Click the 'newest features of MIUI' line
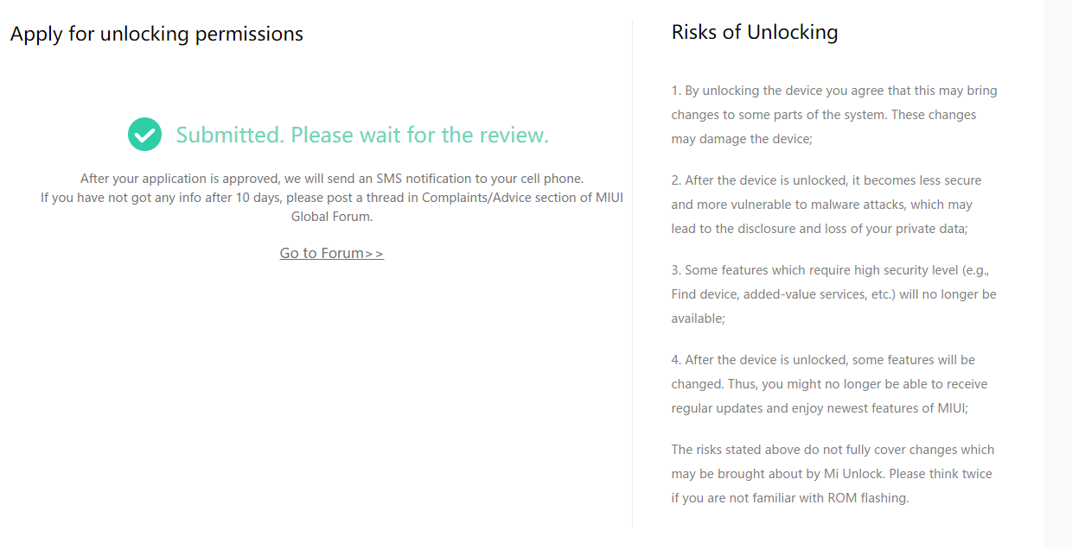The width and height of the screenshot is (1072, 549). (x=819, y=408)
